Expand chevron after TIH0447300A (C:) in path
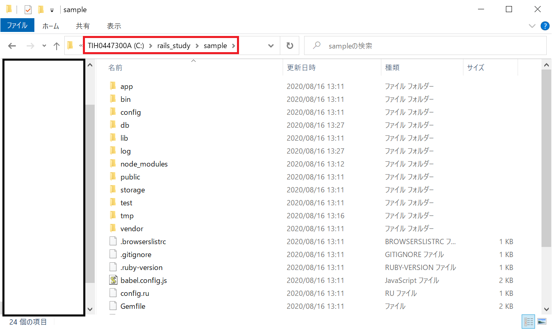552x329 pixels. tap(150, 46)
